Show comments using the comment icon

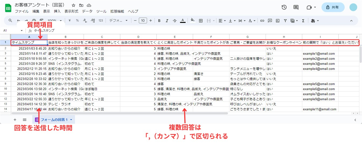[296, 8]
